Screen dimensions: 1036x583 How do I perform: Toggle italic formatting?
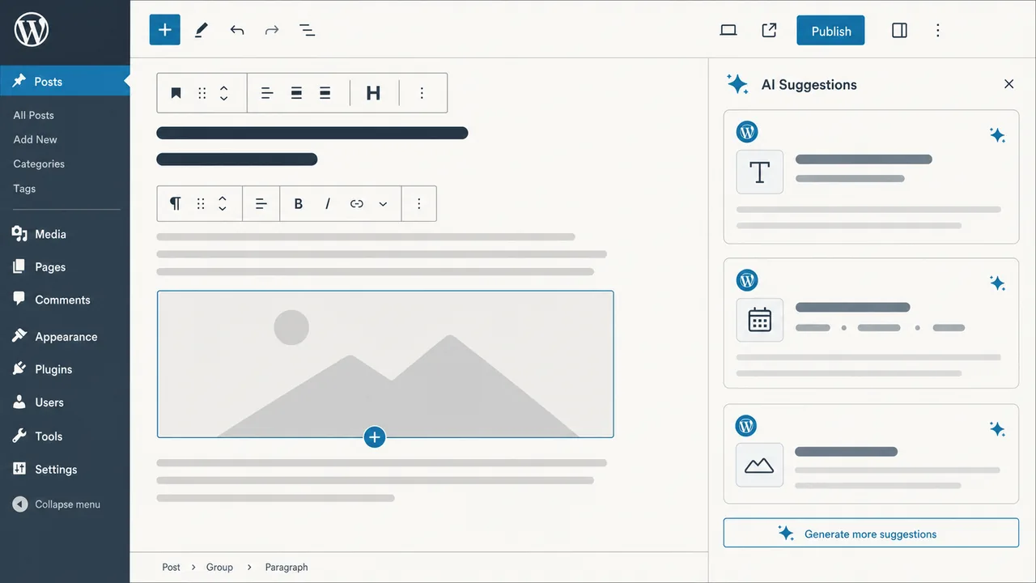click(x=328, y=204)
